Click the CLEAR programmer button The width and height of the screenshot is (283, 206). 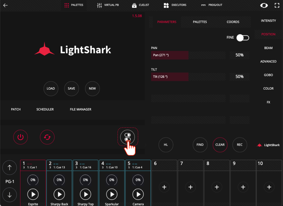point(220,145)
